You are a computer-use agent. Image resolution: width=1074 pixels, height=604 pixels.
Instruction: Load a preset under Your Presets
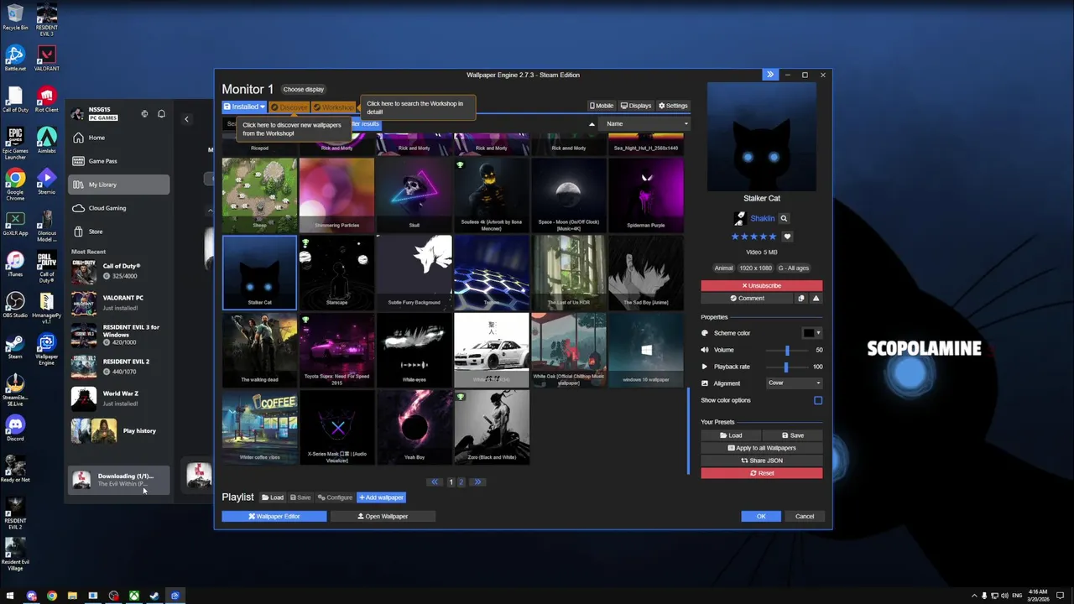(x=731, y=435)
